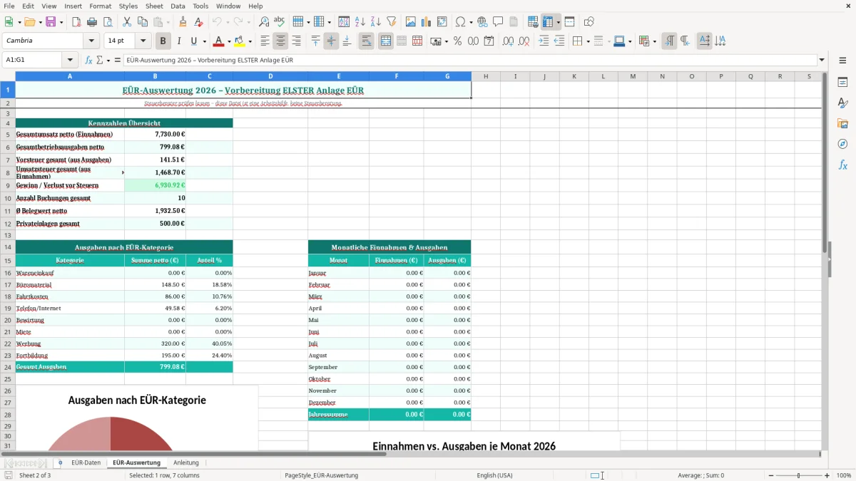Select row header 14

point(8,247)
